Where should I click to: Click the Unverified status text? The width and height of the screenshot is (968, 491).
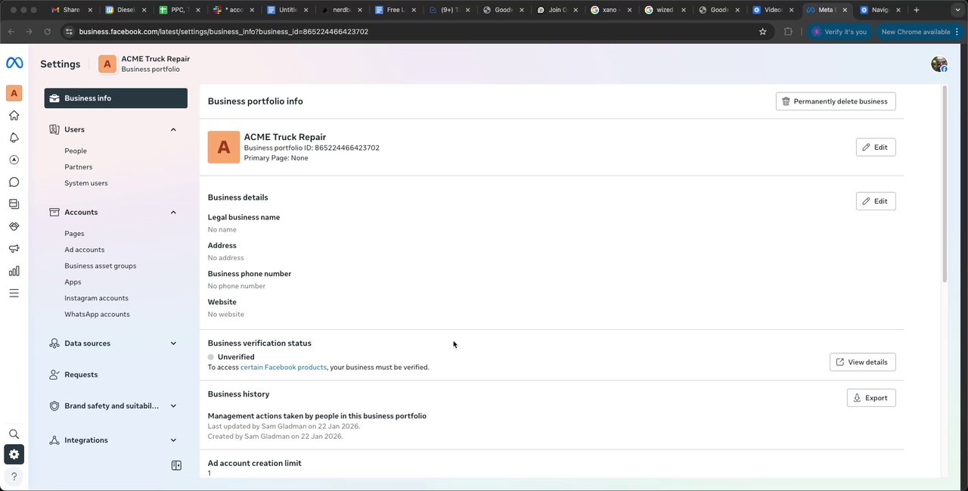click(236, 357)
